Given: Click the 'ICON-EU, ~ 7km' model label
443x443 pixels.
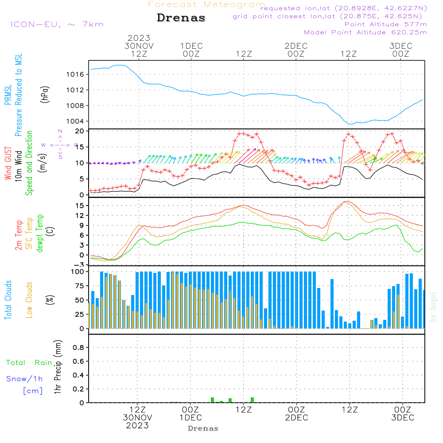Looking at the screenshot, I should pyautogui.click(x=57, y=24).
